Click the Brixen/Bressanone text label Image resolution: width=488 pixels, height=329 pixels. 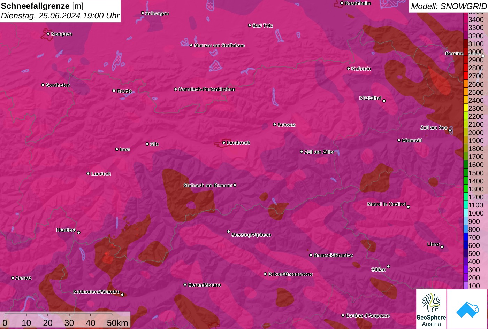tap(290, 274)
